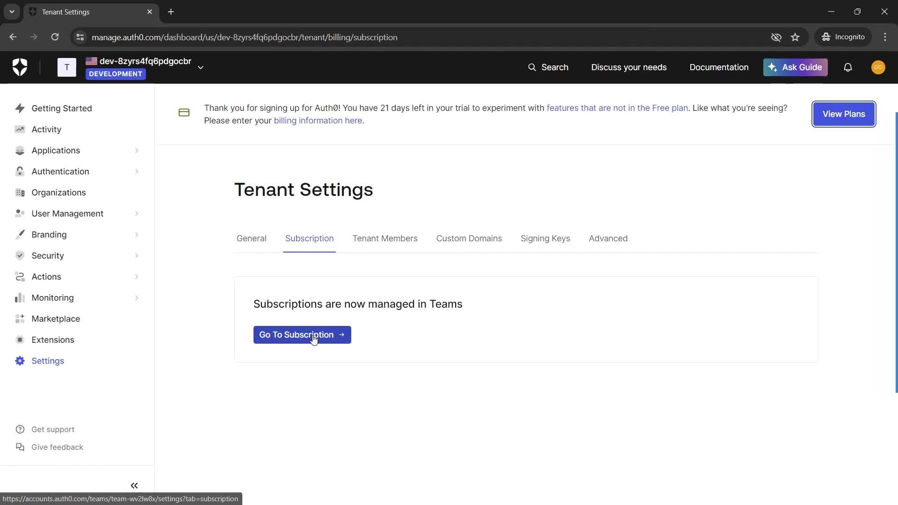
Task: Click the Authentication lock icon
Action: [20, 171]
